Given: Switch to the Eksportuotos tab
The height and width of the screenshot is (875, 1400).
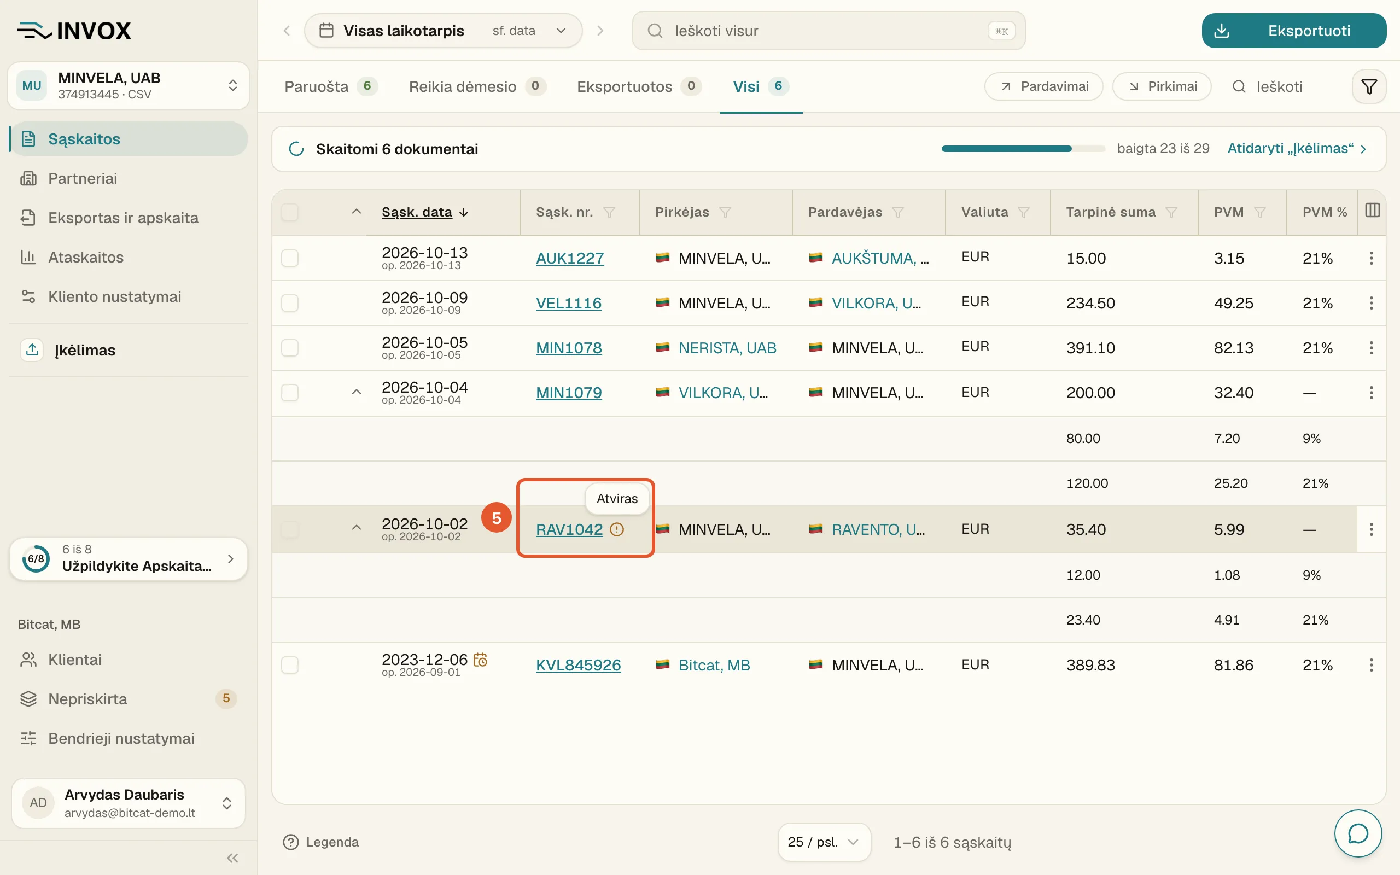Looking at the screenshot, I should point(639,87).
